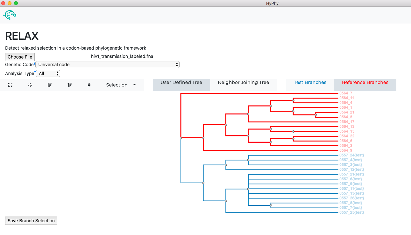Select leaf 0557_21{test}
The height and width of the screenshot is (235, 411).
click(351, 174)
